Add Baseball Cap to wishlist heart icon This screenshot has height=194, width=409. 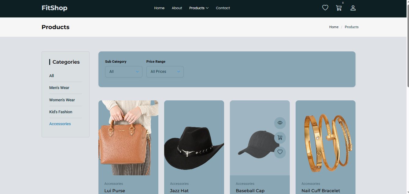[280, 152]
